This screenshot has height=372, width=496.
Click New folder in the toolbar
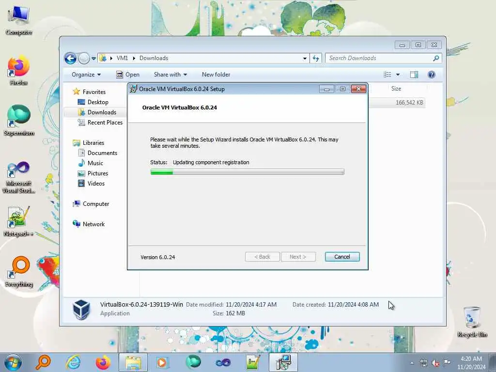tap(216, 75)
